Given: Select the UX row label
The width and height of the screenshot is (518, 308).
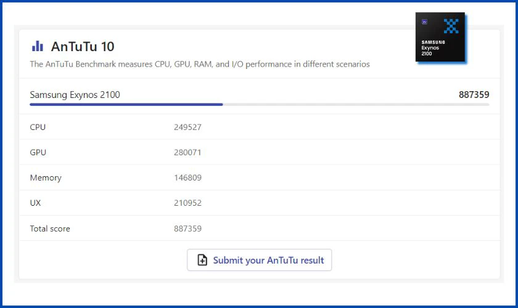Looking at the screenshot, I should 35,203.
